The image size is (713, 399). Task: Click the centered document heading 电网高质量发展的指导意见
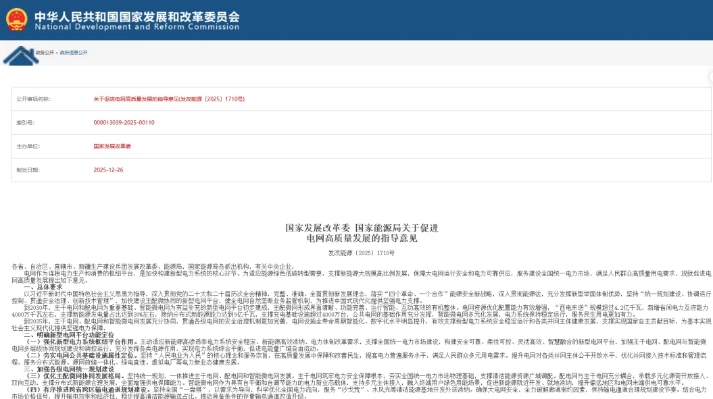(x=362, y=238)
